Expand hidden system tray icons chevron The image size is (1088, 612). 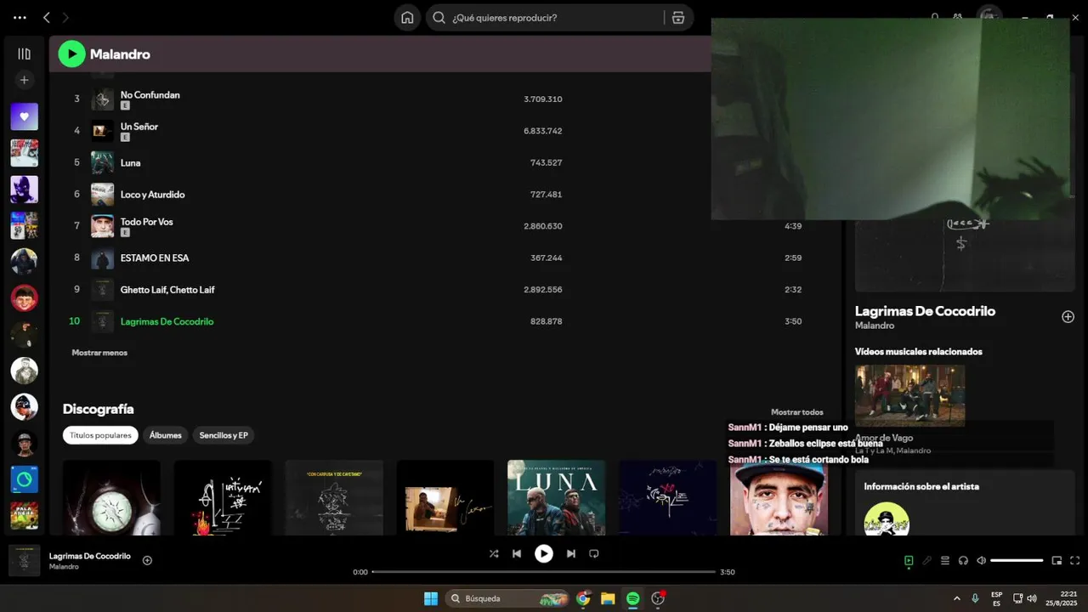point(957,598)
